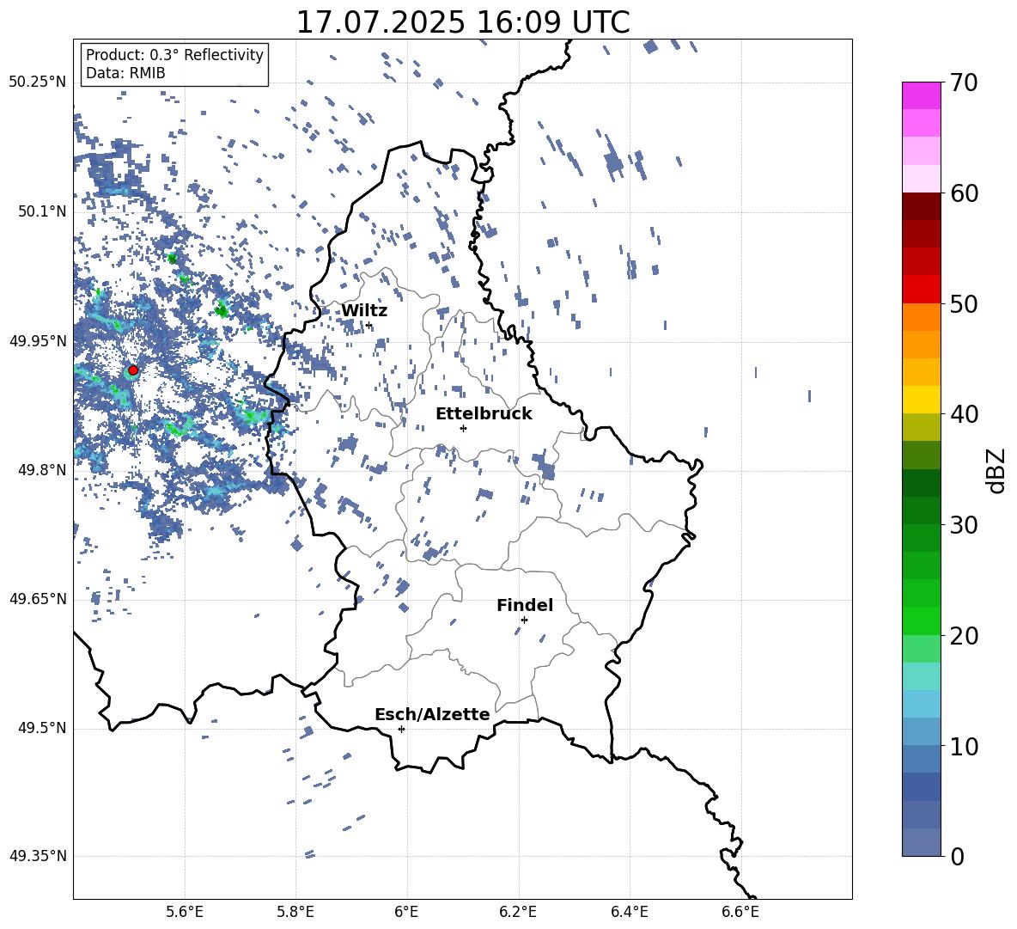The width and height of the screenshot is (1017, 929).
Task: Click the orange swatch below 50
Action: click(x=922, y=317)
